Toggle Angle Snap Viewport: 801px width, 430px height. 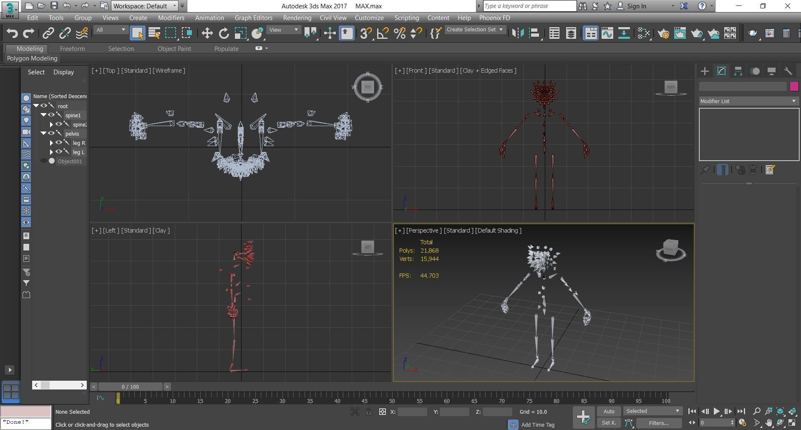tap(383, 33)
